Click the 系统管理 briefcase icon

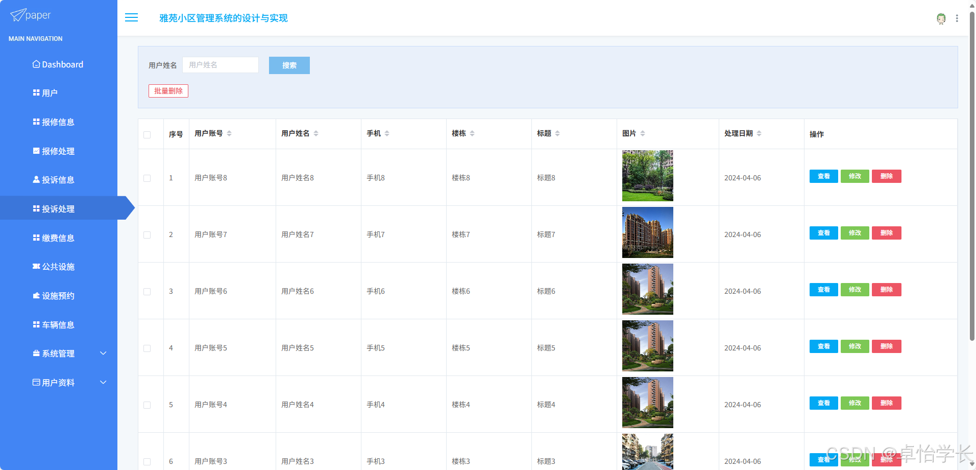point(36,353)
